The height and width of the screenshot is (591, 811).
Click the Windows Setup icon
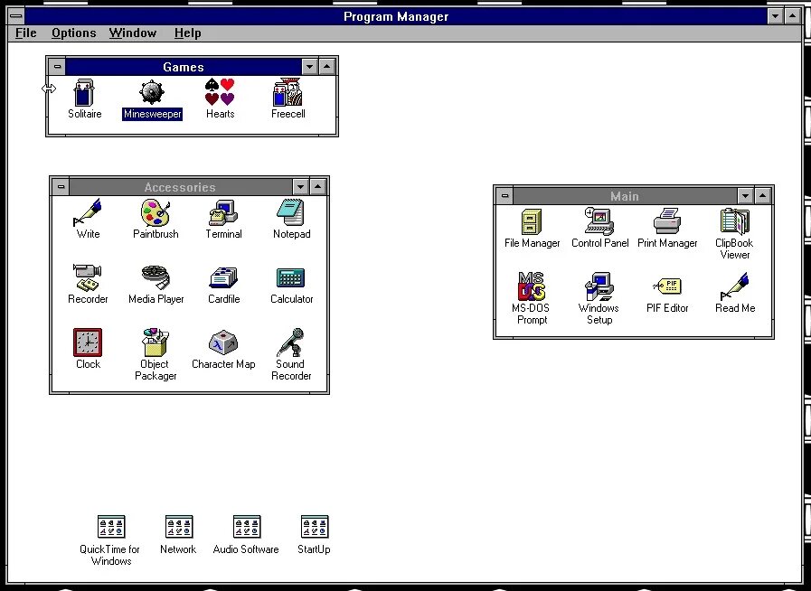point(599,286)
